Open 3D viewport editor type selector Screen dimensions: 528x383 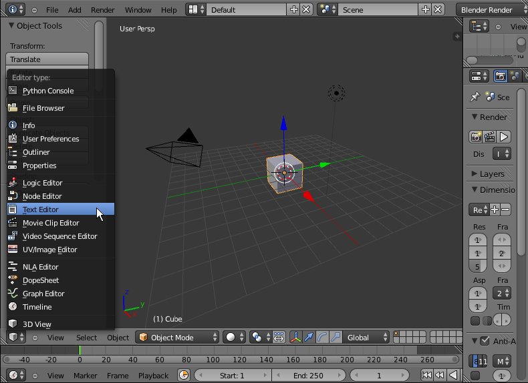16,337
